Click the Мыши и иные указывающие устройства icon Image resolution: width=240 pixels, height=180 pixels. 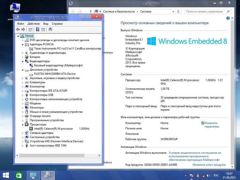[27, 112]
